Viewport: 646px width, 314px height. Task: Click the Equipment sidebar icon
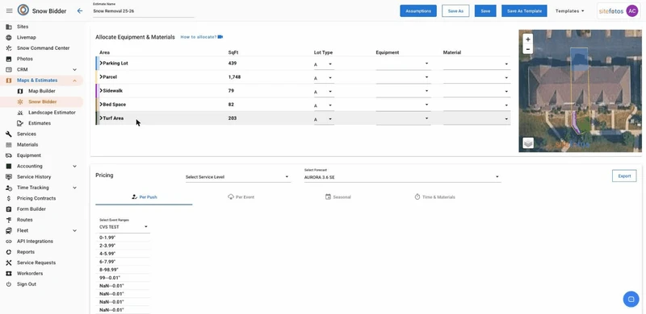point(9,155)
